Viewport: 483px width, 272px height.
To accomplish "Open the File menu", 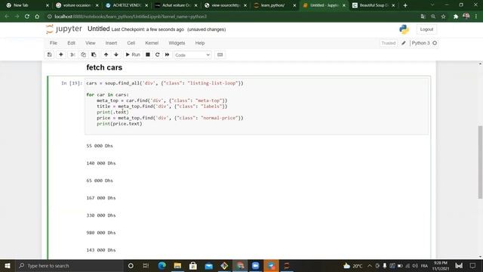I will pyautogui.click(x=54, y=43).
